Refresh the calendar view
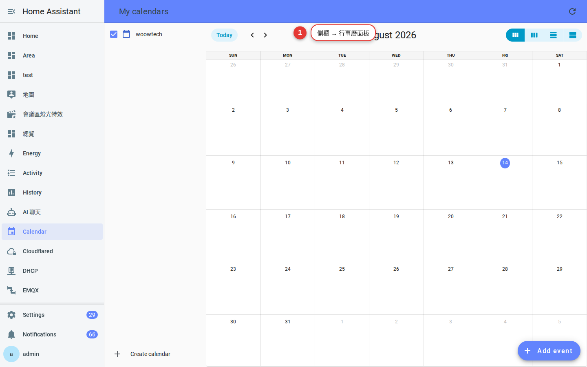The height and width of the screenshot is (367, 587). point(572,11)
